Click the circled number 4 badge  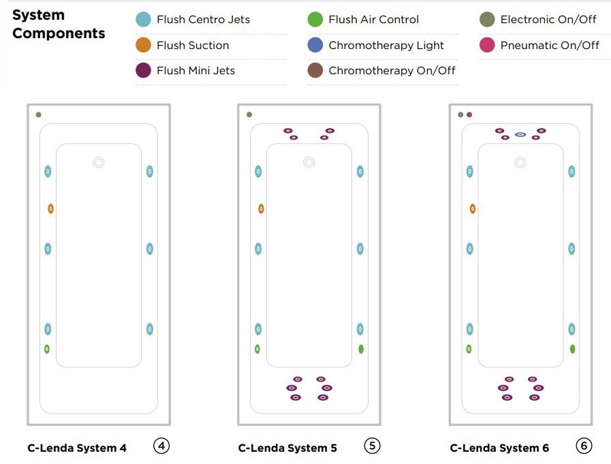point(161,446)
